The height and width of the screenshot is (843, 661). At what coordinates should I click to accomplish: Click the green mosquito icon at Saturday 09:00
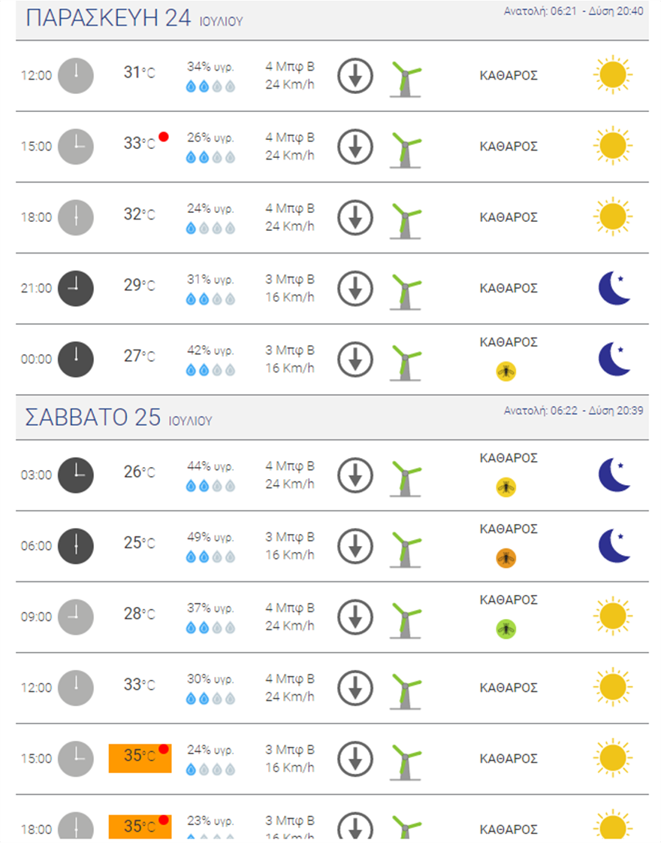pyautogui.click(x=506, y=629)
